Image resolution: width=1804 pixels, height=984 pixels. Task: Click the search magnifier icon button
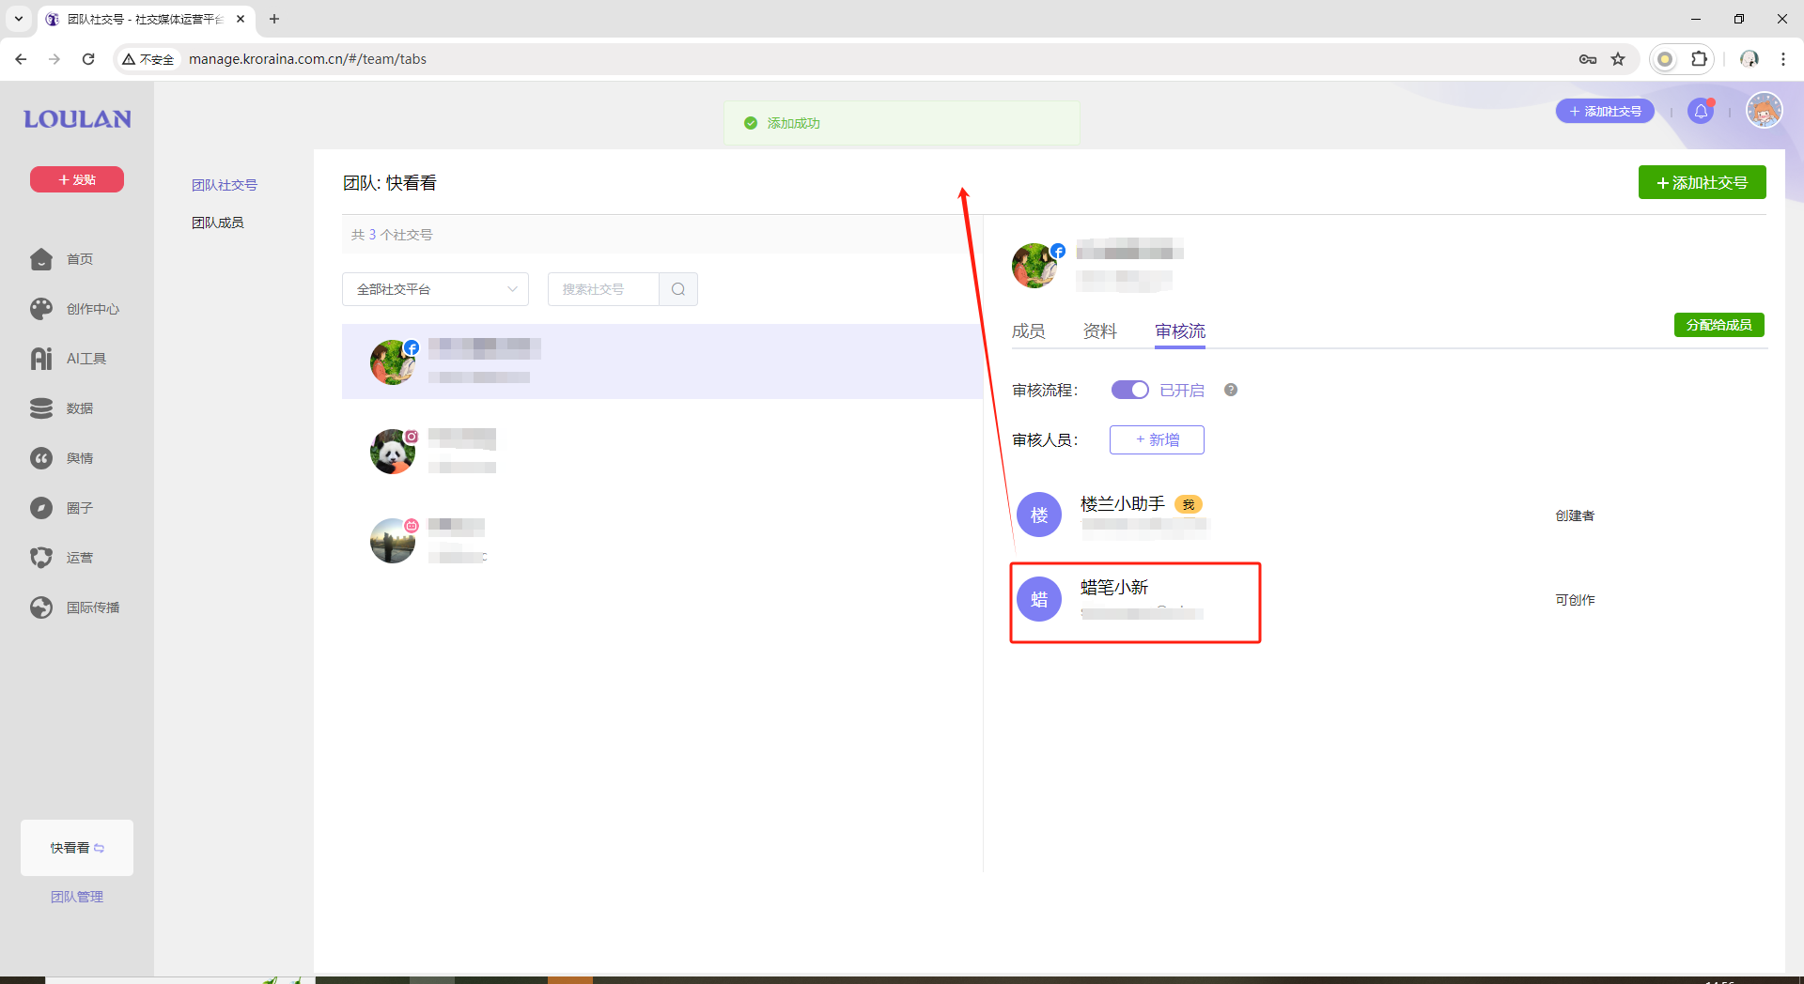(678, 289)
